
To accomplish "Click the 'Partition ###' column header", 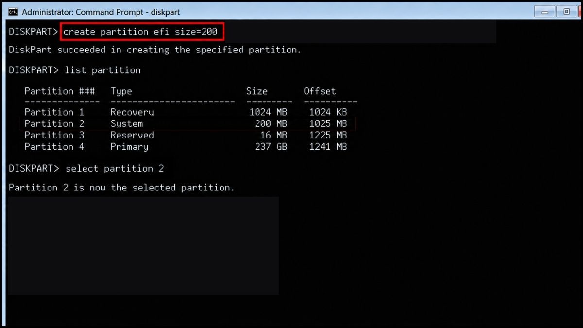I will point(59,91).
